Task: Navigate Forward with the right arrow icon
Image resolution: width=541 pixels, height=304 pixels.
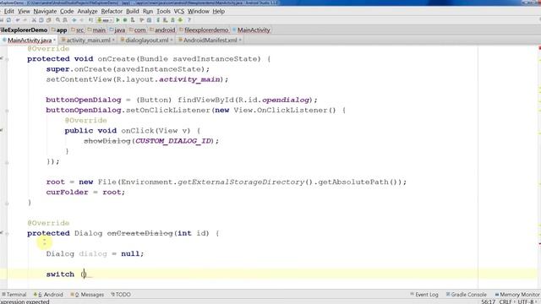Action: [81, 20]
